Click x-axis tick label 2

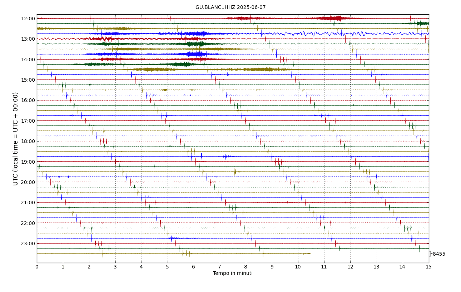[x=89, y=267]
